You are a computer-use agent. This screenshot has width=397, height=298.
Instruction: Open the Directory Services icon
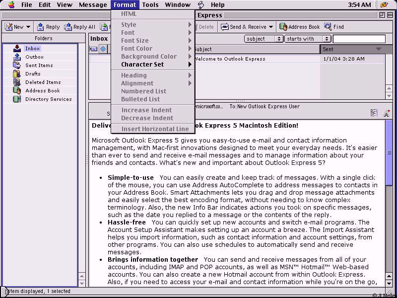[17, 99]
